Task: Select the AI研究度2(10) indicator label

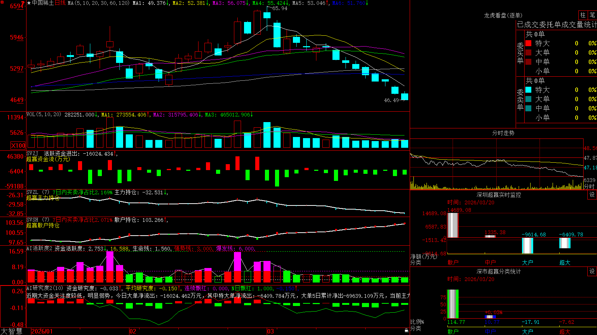Action: pyautogui.click(x=45, y=288)
